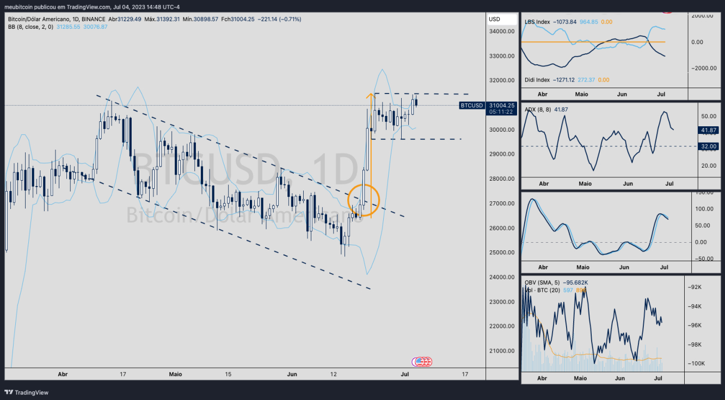Click 27000.00 on the main price axis

[x=501, y=203]
